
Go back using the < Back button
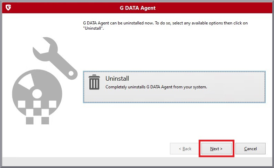tap(185, 149)
